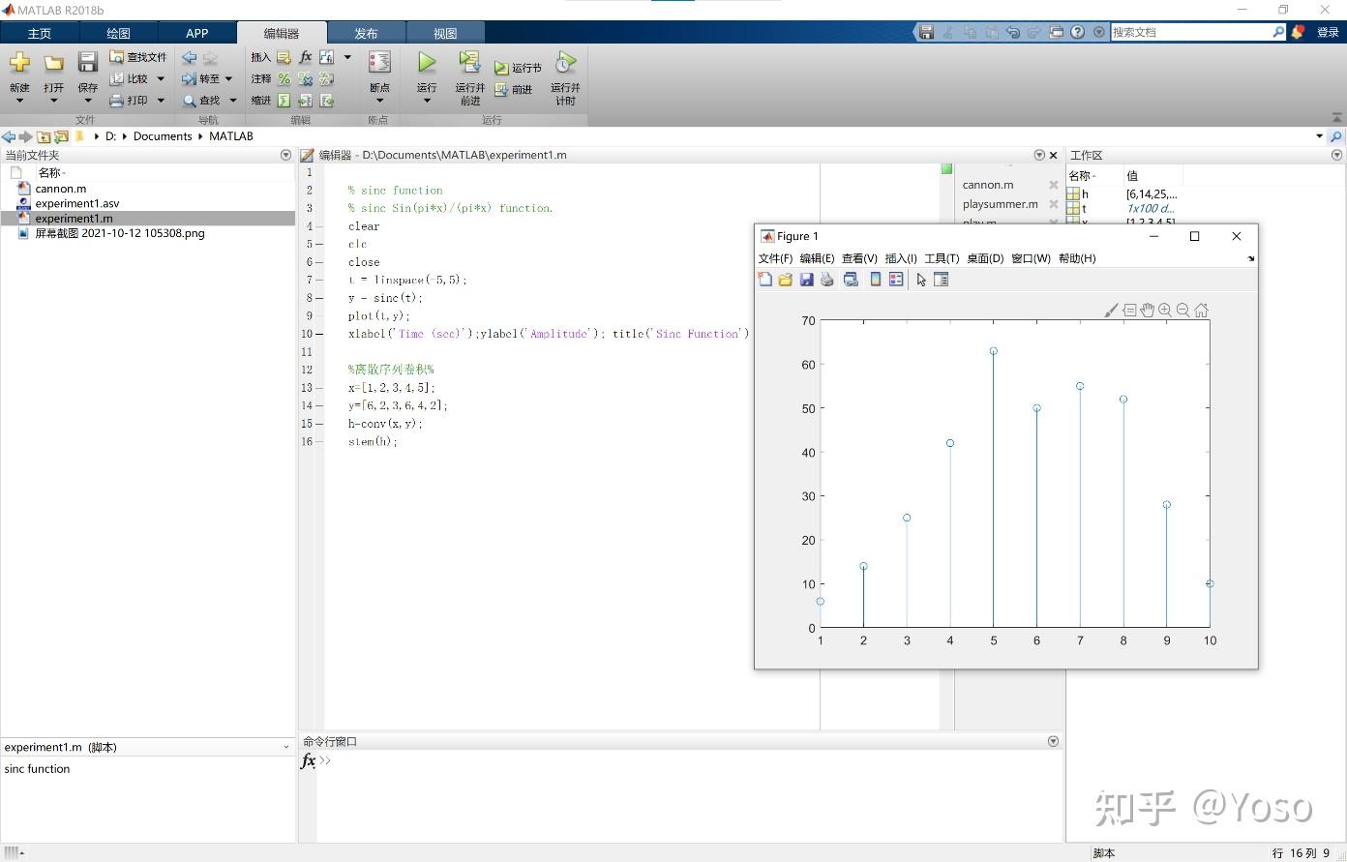The width and height of the screenshot is (1347, 862).
Task: Reset the plot view with home icon
Action: point(1201,311)
